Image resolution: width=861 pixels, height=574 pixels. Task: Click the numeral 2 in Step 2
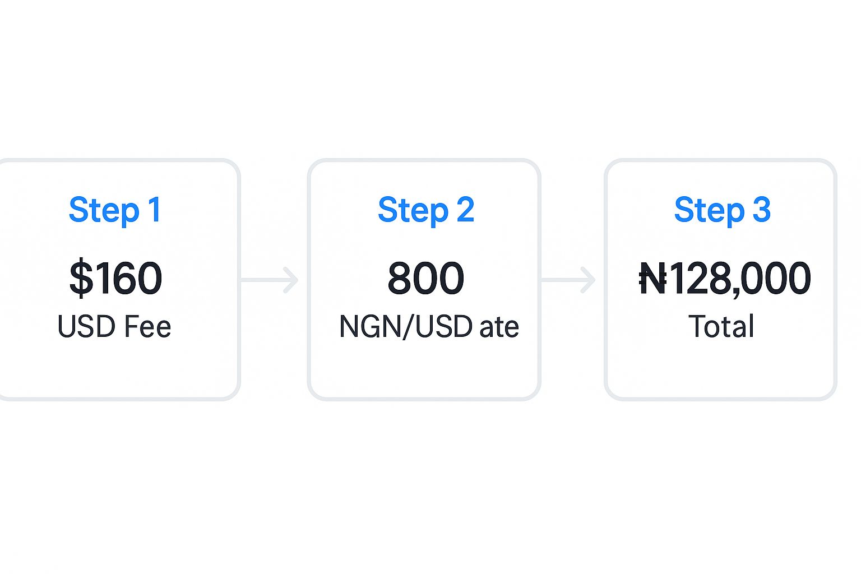465,210
